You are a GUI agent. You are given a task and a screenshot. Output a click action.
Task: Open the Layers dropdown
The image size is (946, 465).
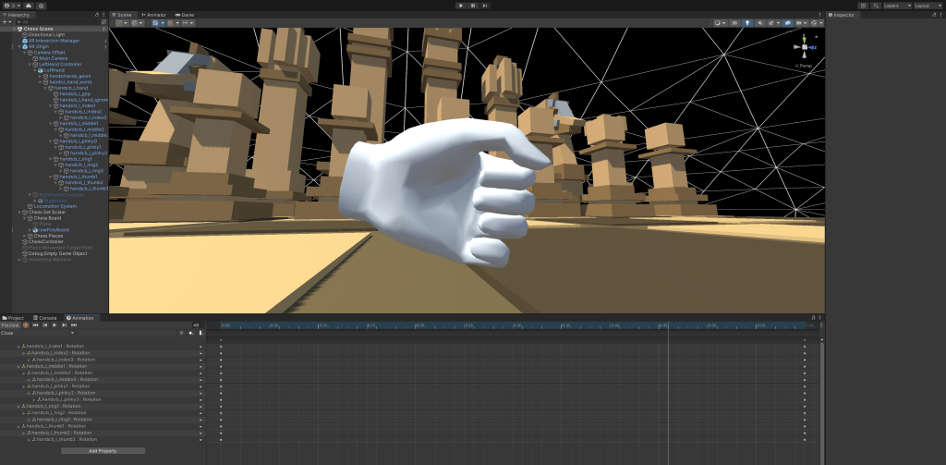(x=897, y=6)
